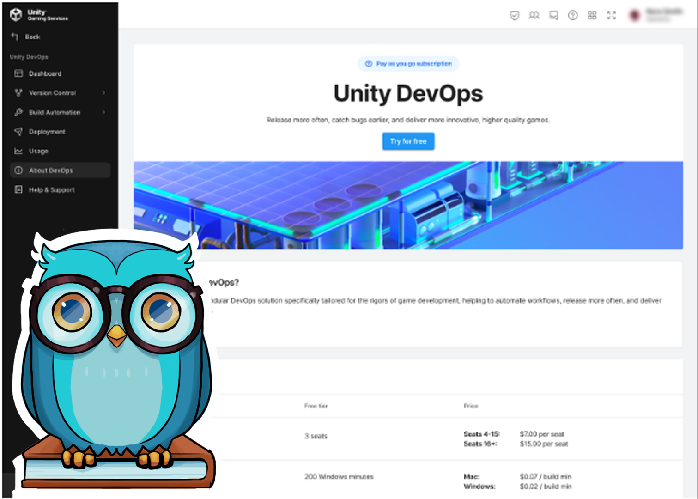The width and height of the screenshot is (698, 499).
Task: Open the shield checkmark icon in header
Action: tap(515, 16)
